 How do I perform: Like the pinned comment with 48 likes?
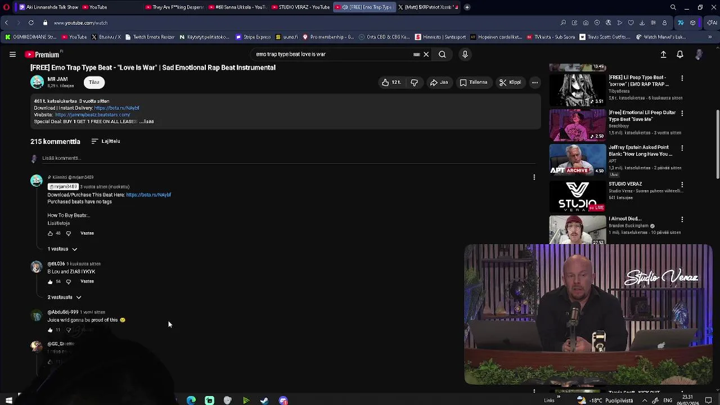[x=50, y=233]
